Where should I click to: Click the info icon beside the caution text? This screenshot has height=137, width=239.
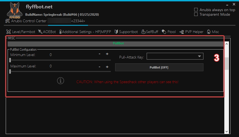[61, 81]
